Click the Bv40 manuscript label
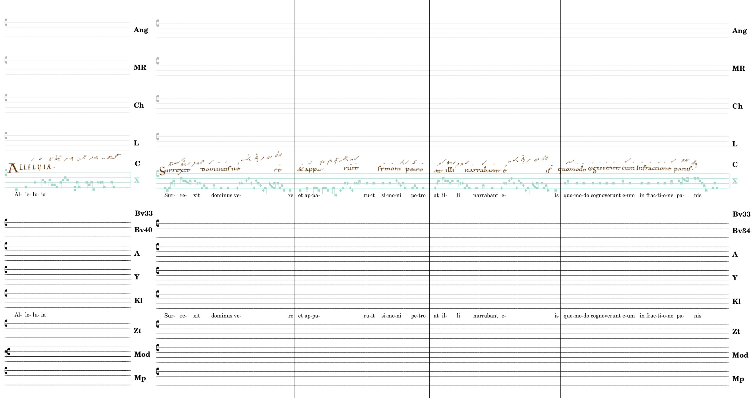The height and width of the screenshot is (398, 753). (143, 230)
